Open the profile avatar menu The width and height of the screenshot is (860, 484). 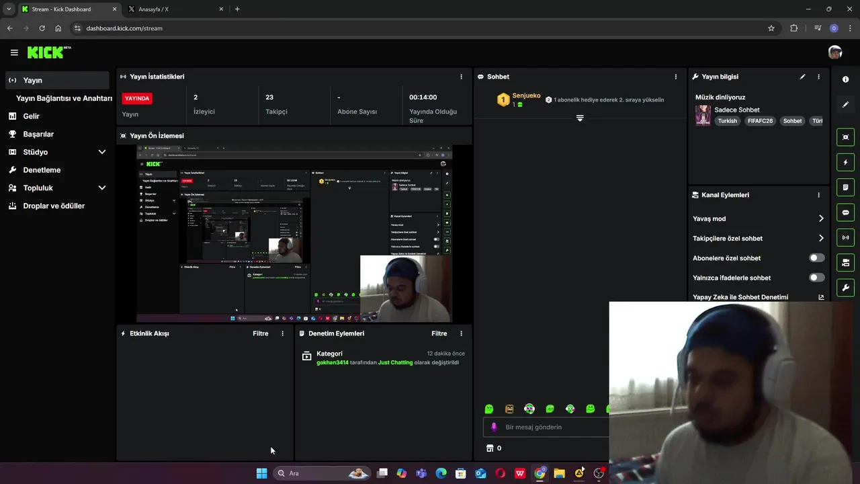835,52
